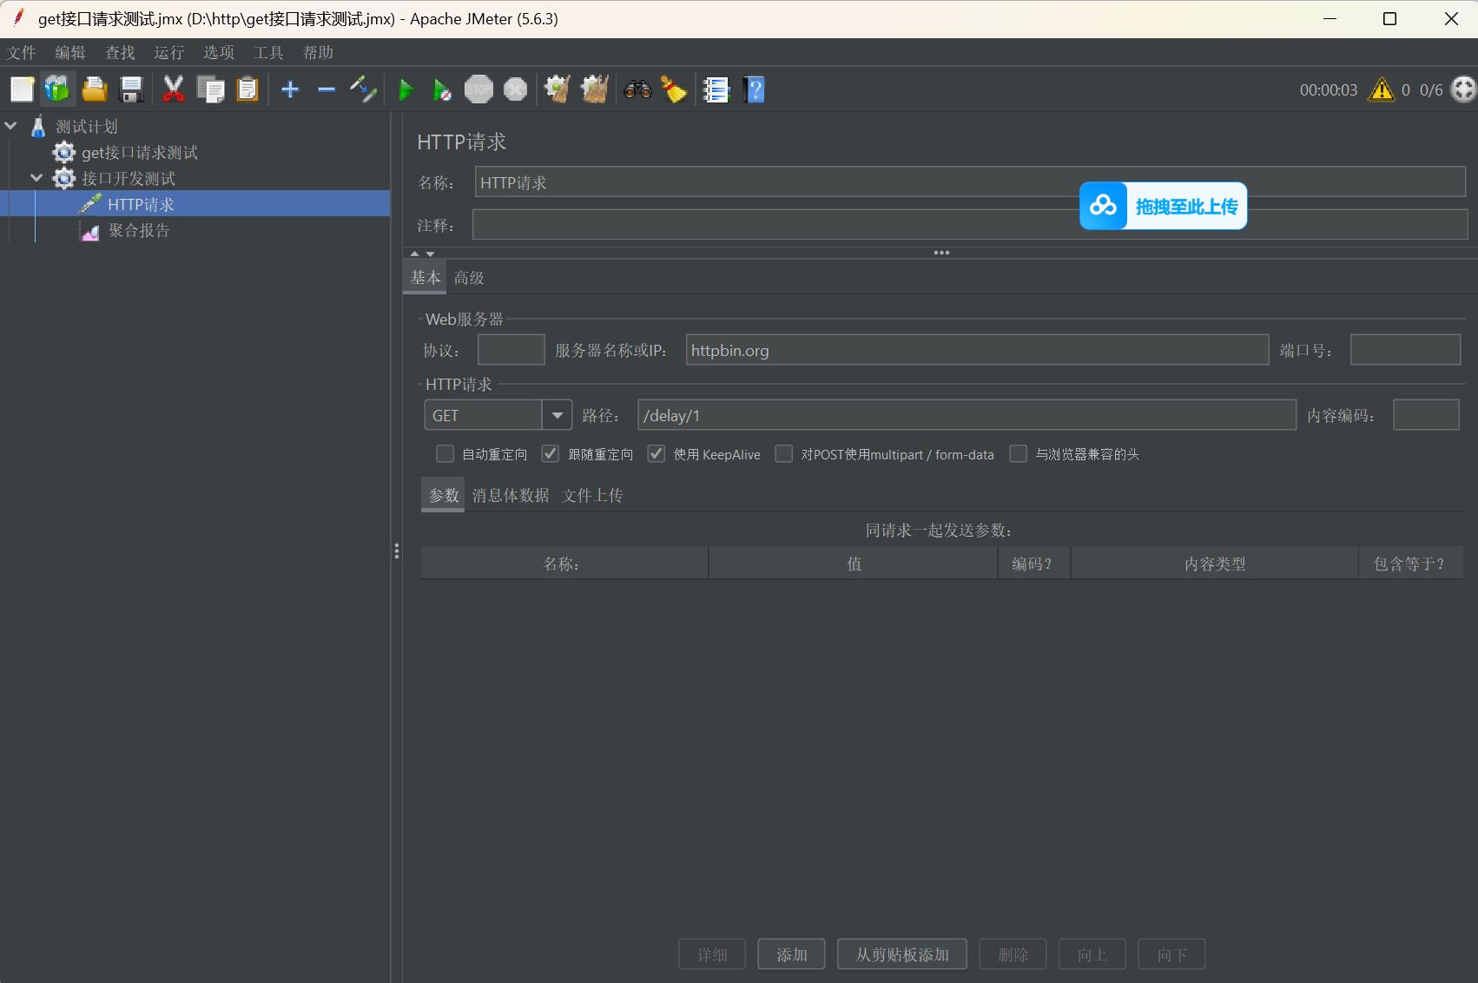Click the 名称 input field

point(970,182)
